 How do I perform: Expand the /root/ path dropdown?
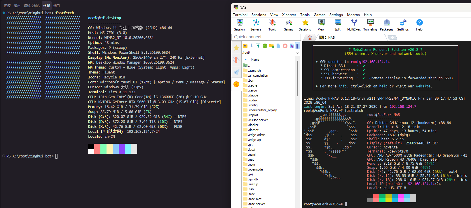[297, 53]
